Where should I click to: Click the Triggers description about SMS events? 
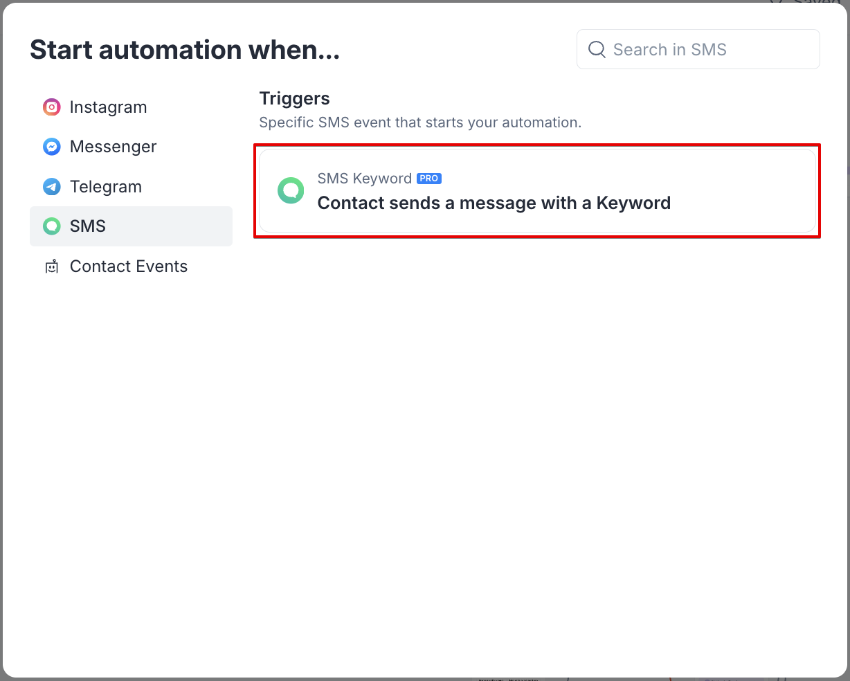419,122
